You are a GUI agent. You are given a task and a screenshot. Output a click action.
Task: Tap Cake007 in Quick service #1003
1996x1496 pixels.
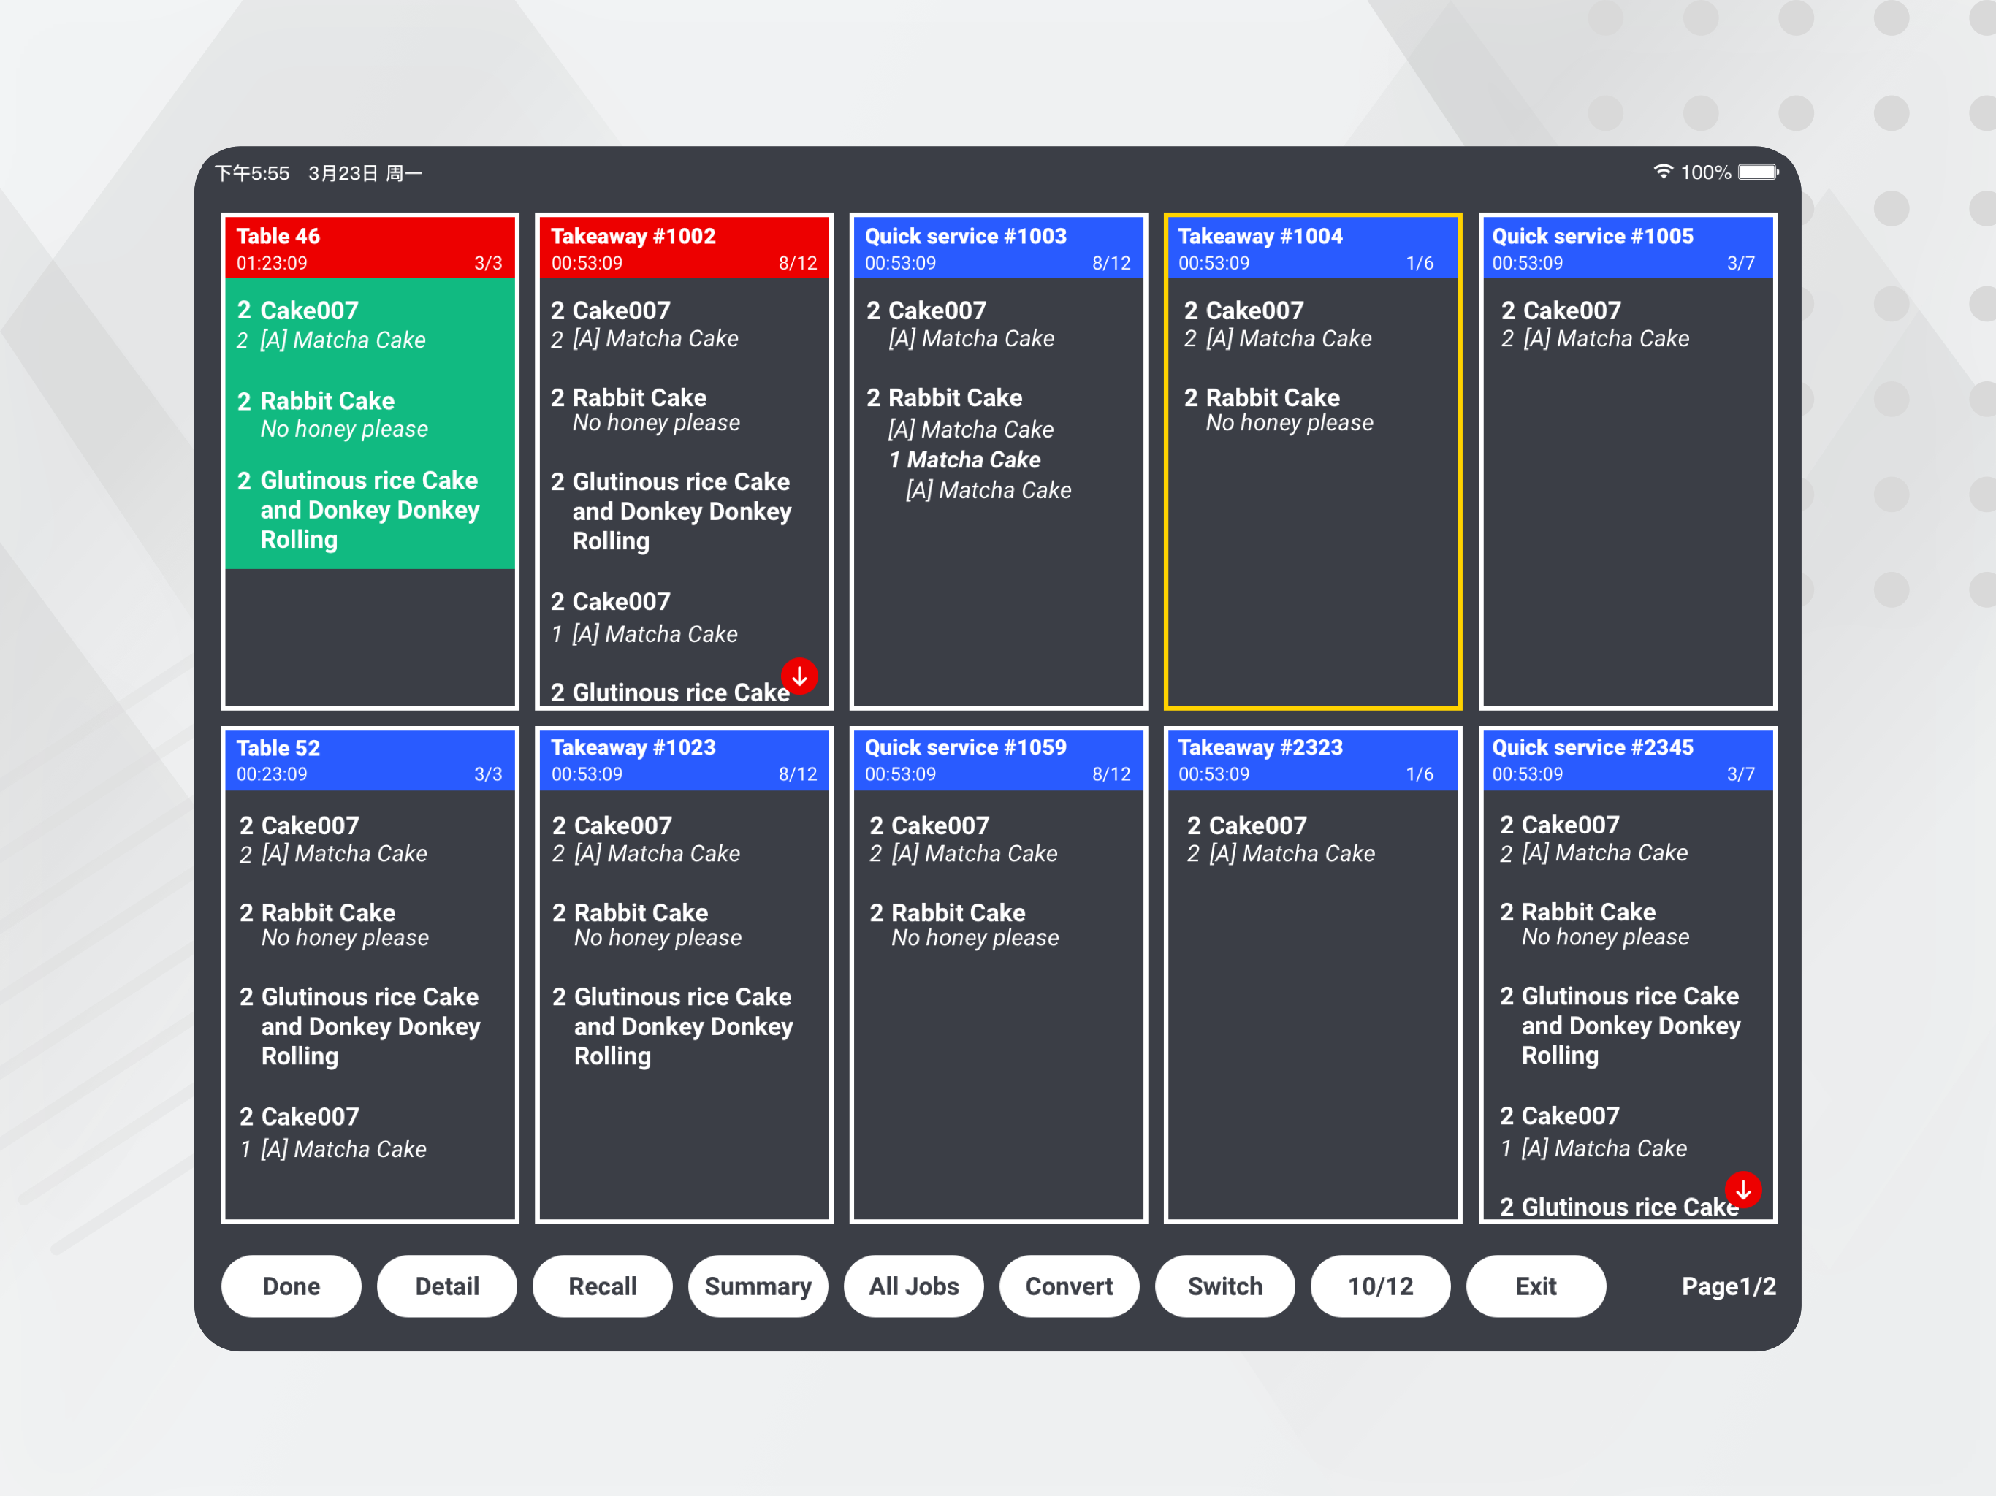[x=926, y=310]
